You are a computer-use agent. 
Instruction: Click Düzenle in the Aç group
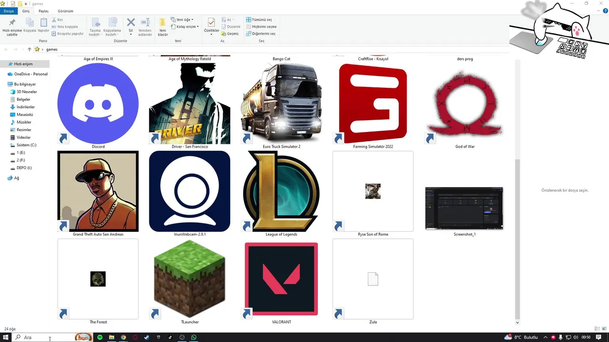tap(231, 27)
